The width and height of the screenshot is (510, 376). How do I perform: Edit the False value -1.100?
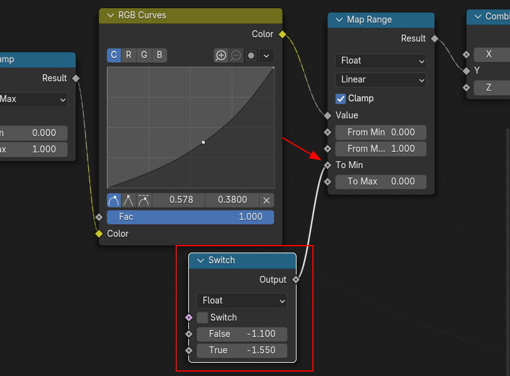[242, 334]
